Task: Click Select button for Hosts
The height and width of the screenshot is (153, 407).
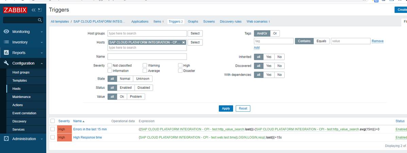Action: pyautogui.click(x=195, y=42)
